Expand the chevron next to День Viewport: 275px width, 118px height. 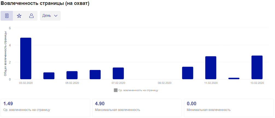point(56,16)
